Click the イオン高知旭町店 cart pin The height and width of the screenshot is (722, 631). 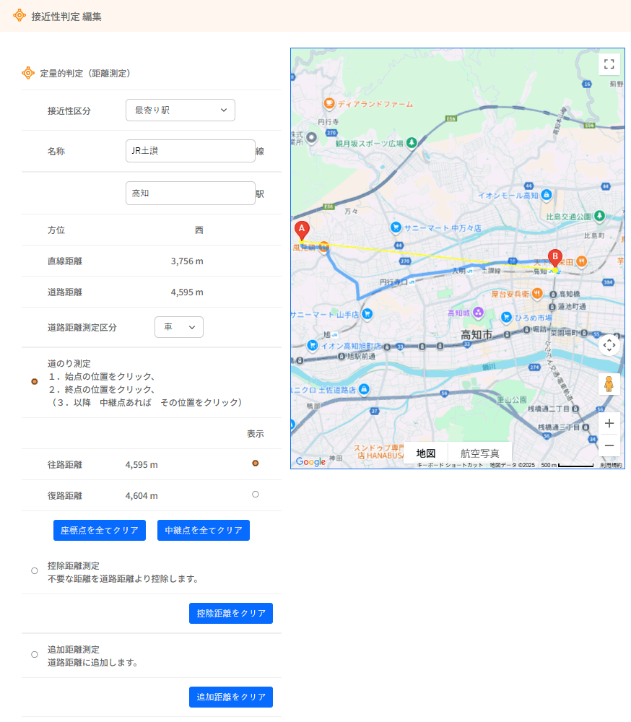pyautogui.click(x=313, y=345)
